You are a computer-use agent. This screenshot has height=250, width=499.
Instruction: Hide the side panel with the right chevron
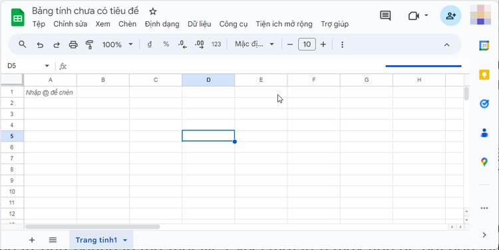[484, 235]
